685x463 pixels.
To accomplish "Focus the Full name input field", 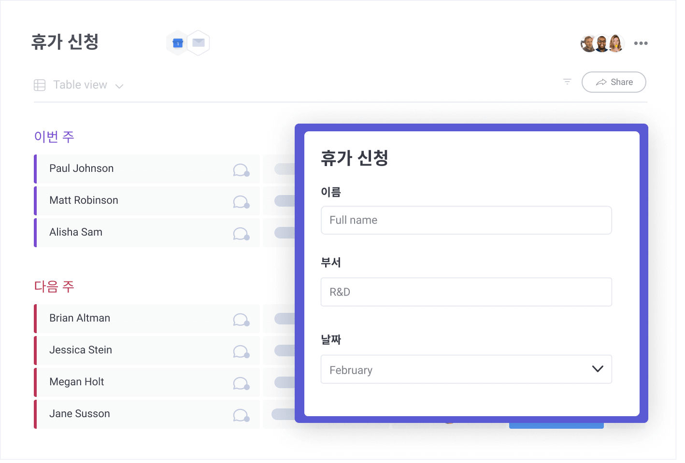I will tap(466, 220).
